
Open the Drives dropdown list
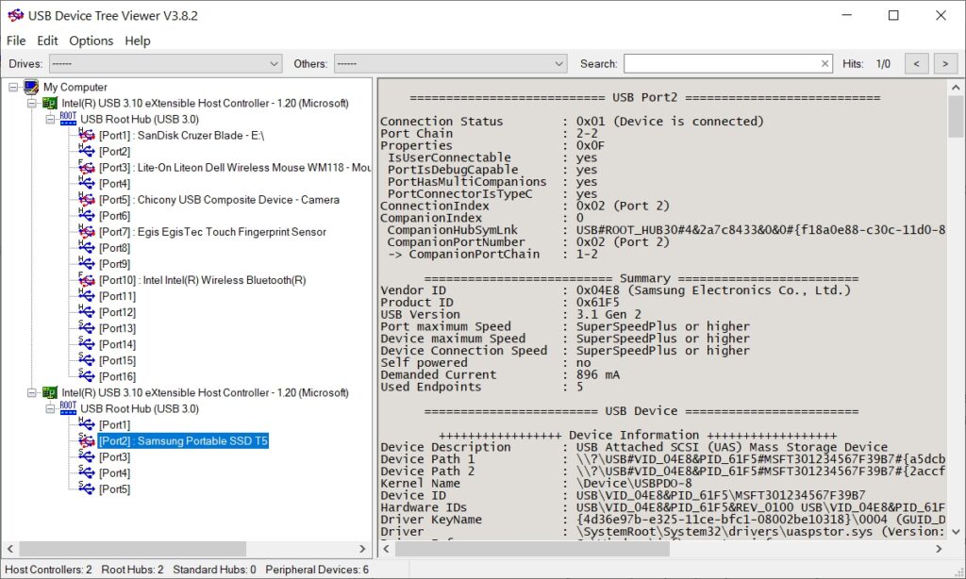(275, 63)
